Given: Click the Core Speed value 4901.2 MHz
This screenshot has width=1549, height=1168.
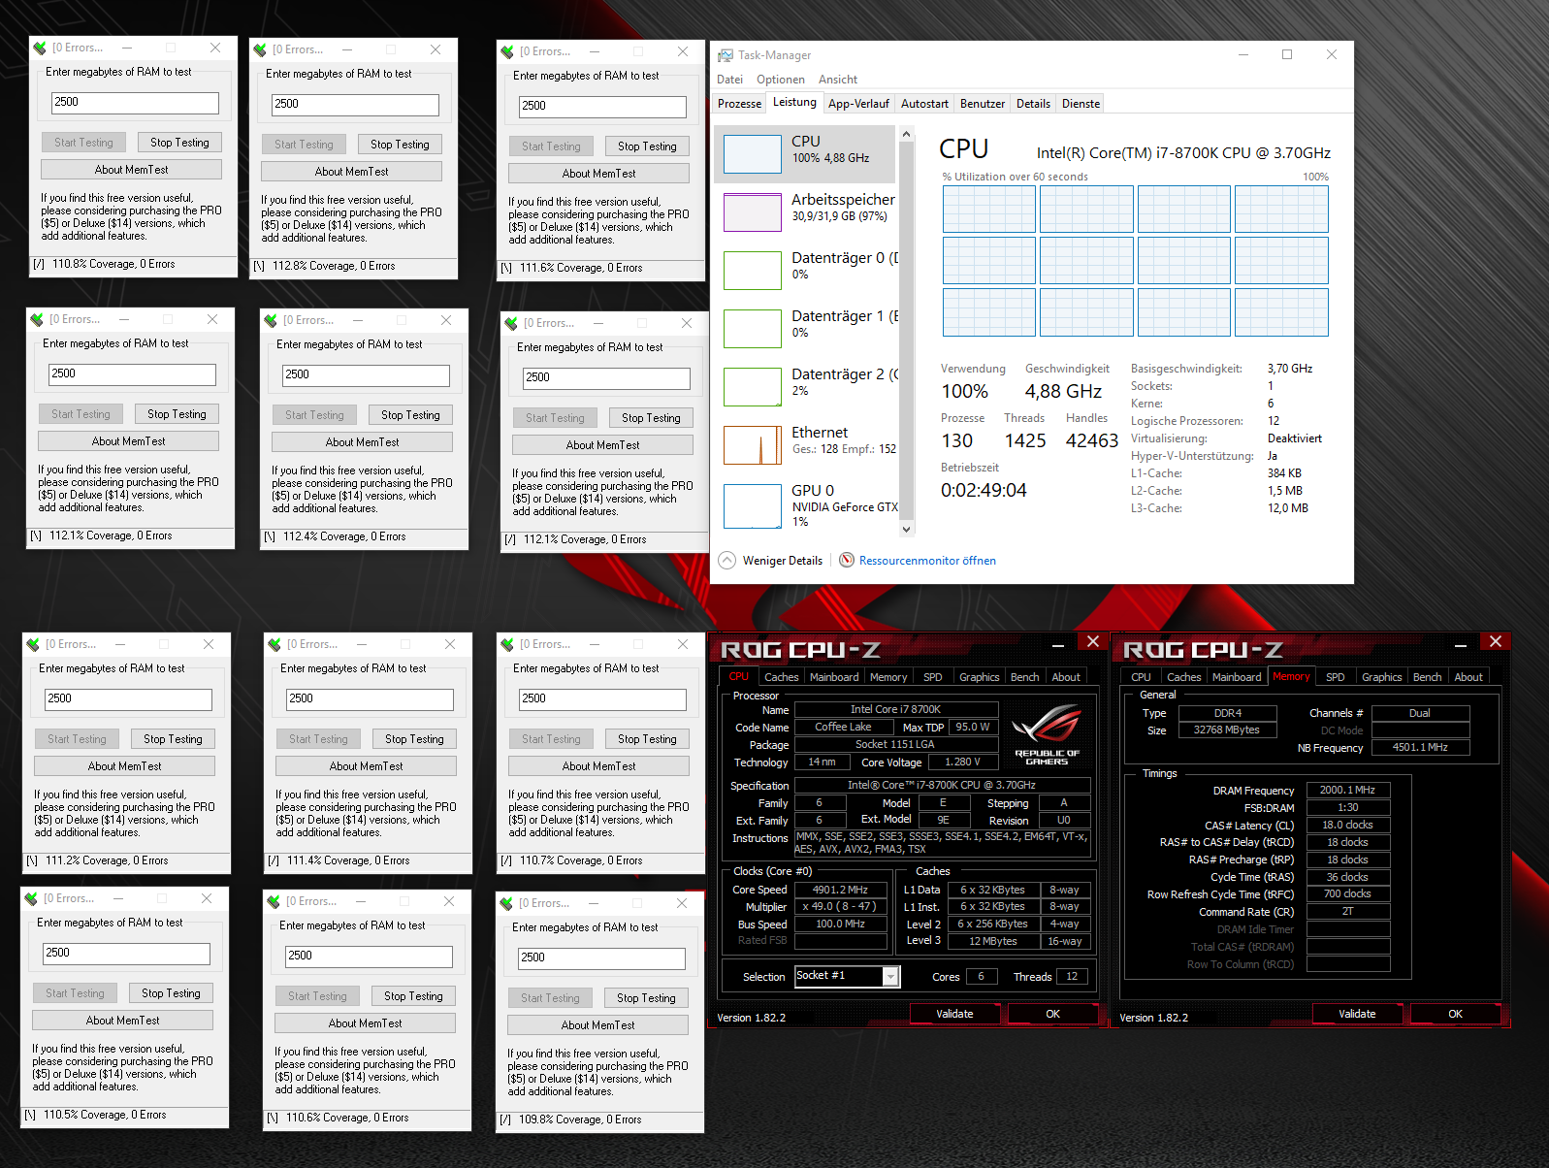Looking at the screenshot, I should tap(840, 890).
